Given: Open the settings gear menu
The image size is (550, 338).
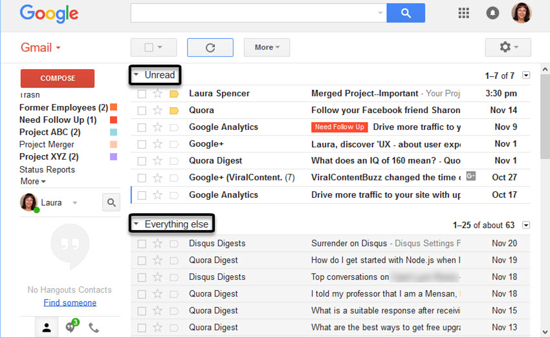Looking at the screenshot, I should [x=508, y=47].
